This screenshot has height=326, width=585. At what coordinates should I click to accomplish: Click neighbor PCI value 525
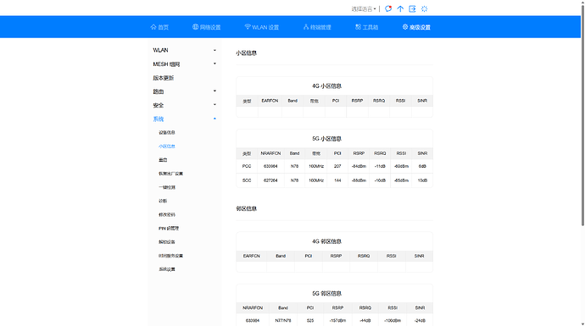click(310, 320)
